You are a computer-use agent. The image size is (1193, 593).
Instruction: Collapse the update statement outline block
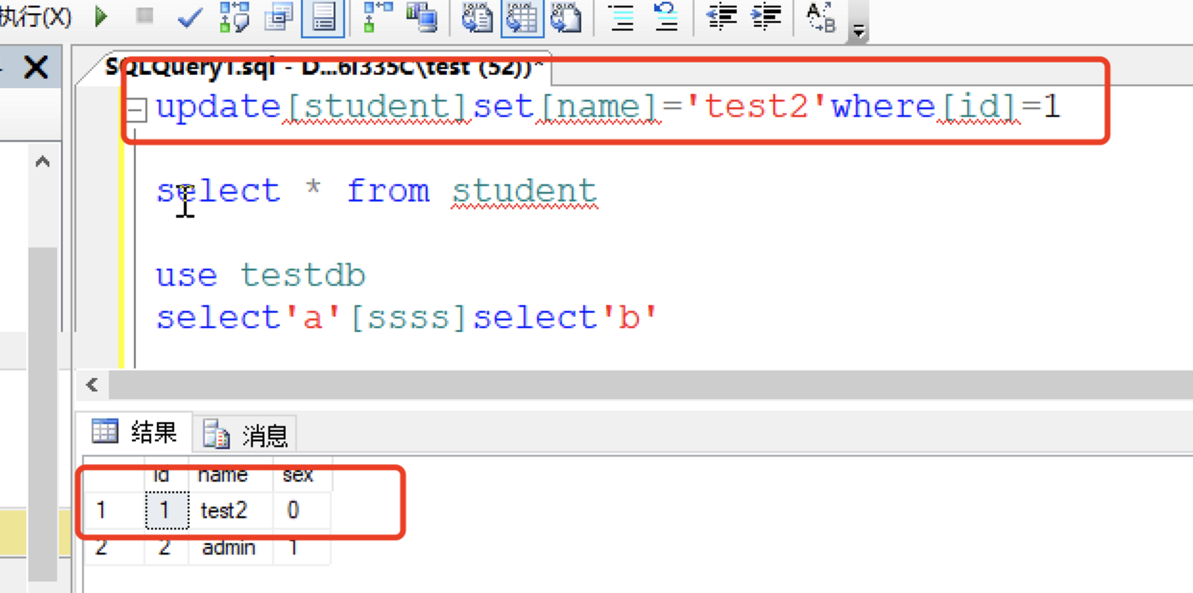click(137, 110)
